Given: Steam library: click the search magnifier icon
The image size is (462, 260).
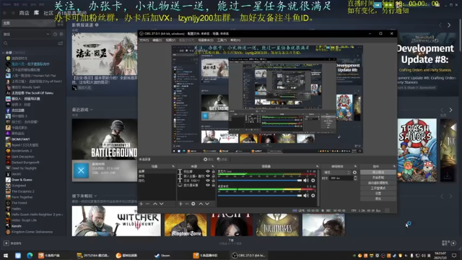Looking at the screenshot, I should tap(6, 43).
